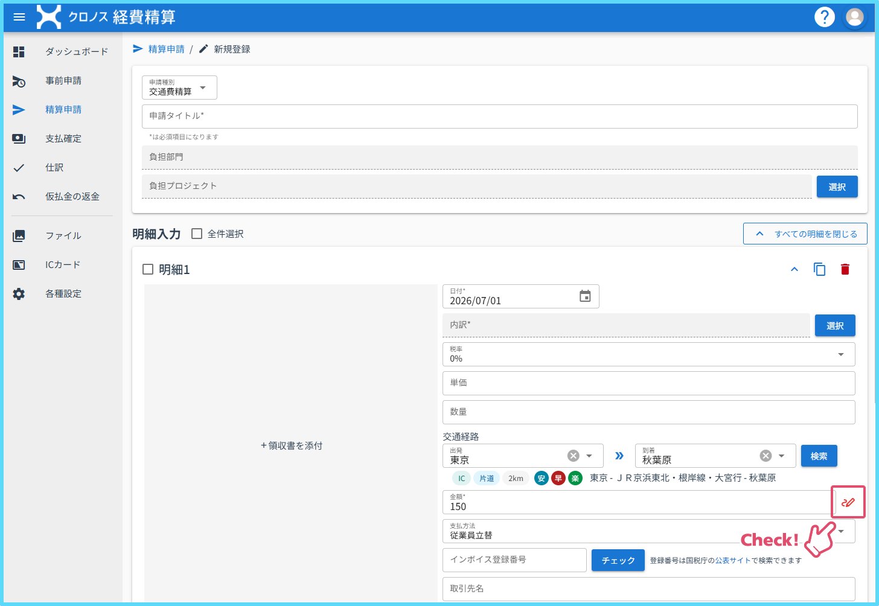Click the help question mark icon
879x606 pixels.
click(x=824, y=17)
